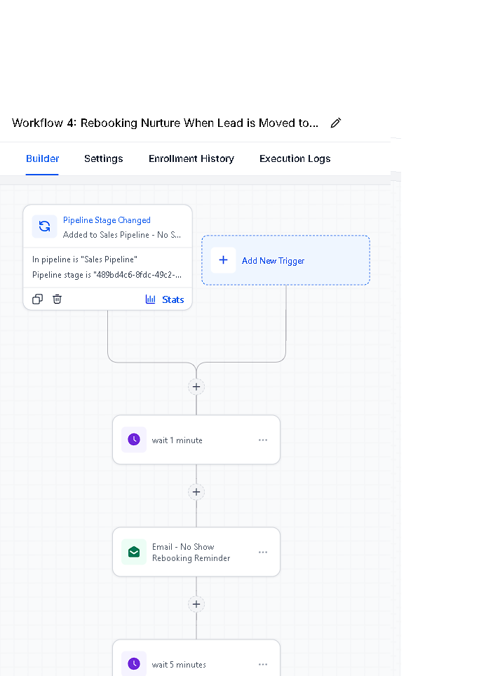Add a step below the Email step
Viewport: 493px width, 676px height.
(x=196, y=604)
